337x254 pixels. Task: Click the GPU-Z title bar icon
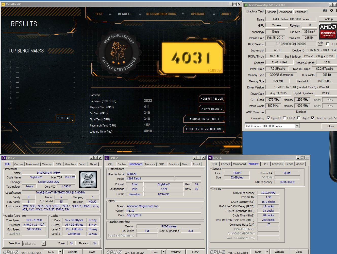[246, 5]
